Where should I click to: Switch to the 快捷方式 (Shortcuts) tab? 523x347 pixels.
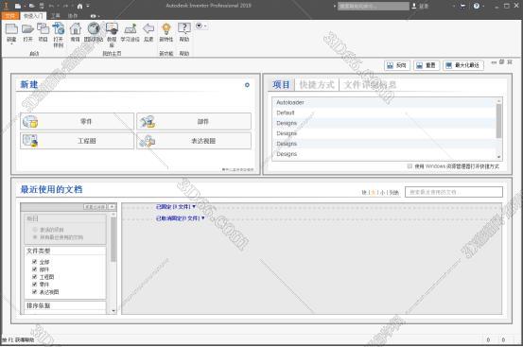click(317, 85)
